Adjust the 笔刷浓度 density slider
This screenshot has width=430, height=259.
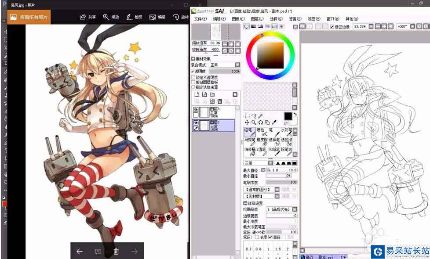tap(282, 182)
